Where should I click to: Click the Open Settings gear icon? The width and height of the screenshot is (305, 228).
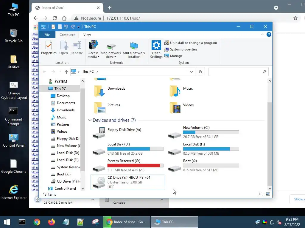point(156,45)
